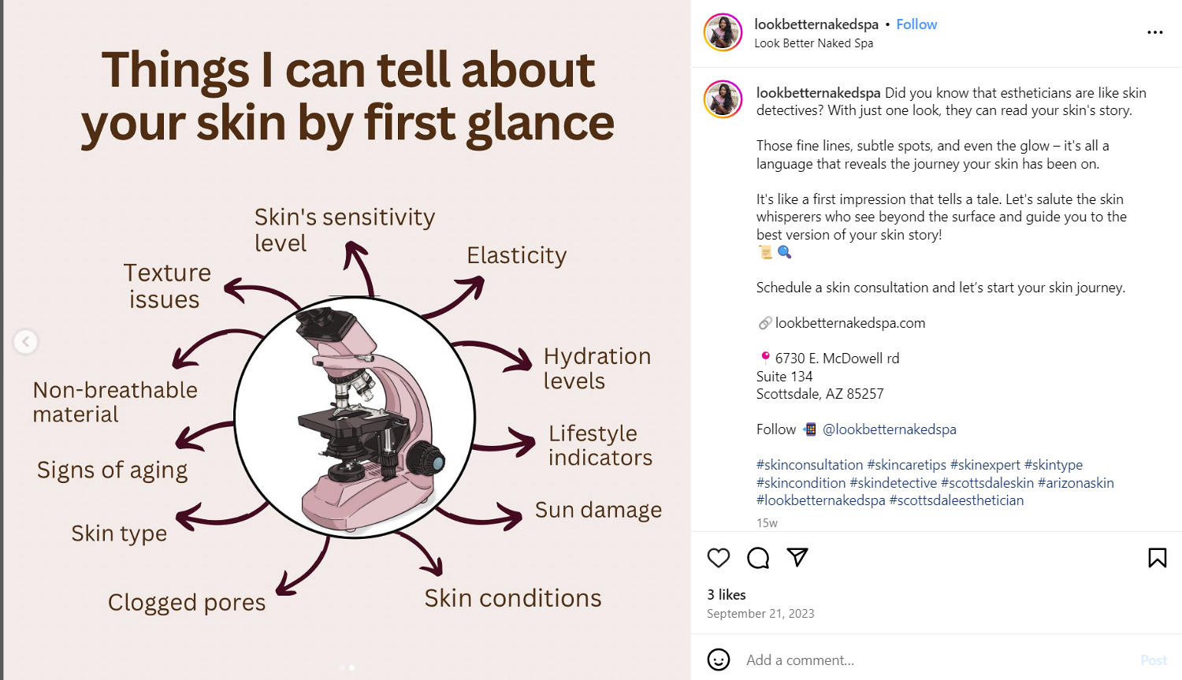This screenshot has width=1182, height=680.
Task: View the 3 likes list
Action: pyautogui.click(x=727, y=595)
